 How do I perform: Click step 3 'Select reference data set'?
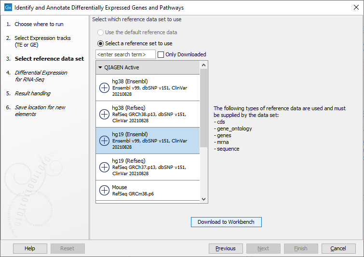(49, 59)
